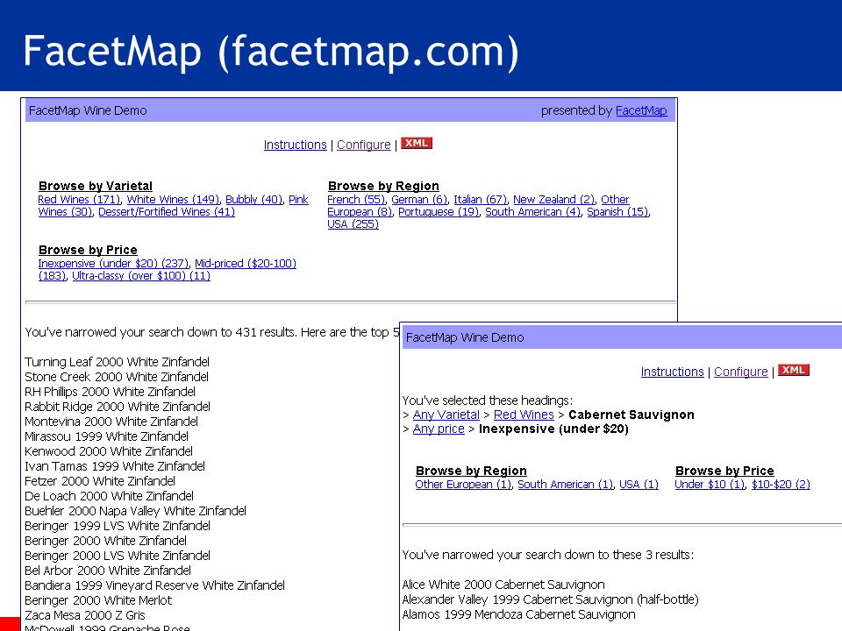The width and height of the screenshot is (842, 631).
Task: Browse White Wines (149) varietal
Action: (173, 199)
